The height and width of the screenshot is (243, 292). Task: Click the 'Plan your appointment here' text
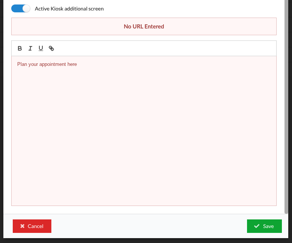click(x=47, y=64)
